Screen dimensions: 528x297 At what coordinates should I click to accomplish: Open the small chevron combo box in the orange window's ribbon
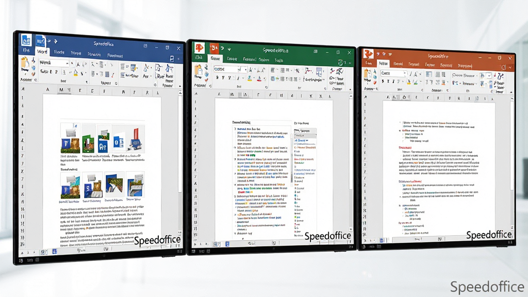489,75
